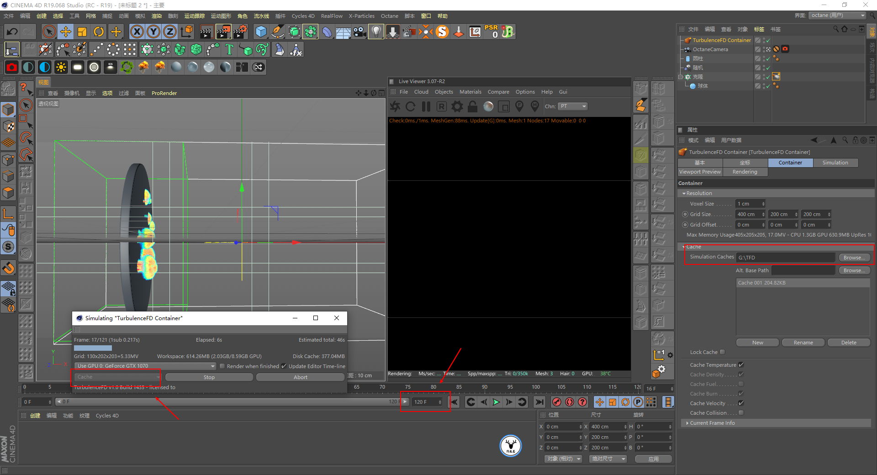The image size is (877, 475).
Task: Click the Light object bulb icon
Action: (376, 32)
